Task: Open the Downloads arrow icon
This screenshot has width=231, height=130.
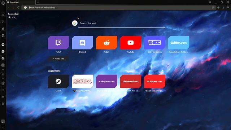Action: (x=223, y=8)
